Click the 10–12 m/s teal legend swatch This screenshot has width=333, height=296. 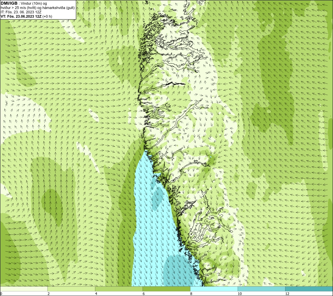coord(262,289)
